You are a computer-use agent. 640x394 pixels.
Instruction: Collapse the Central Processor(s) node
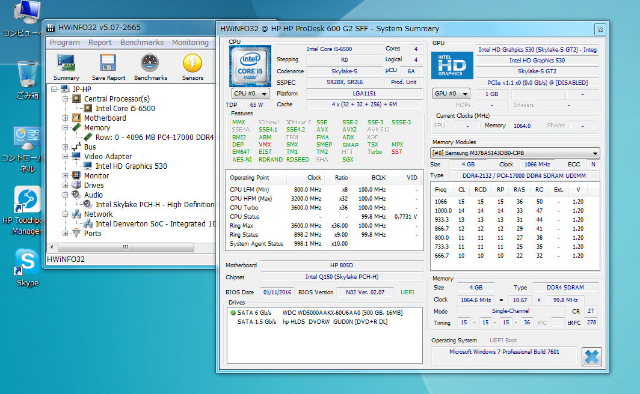pos(66,99)
